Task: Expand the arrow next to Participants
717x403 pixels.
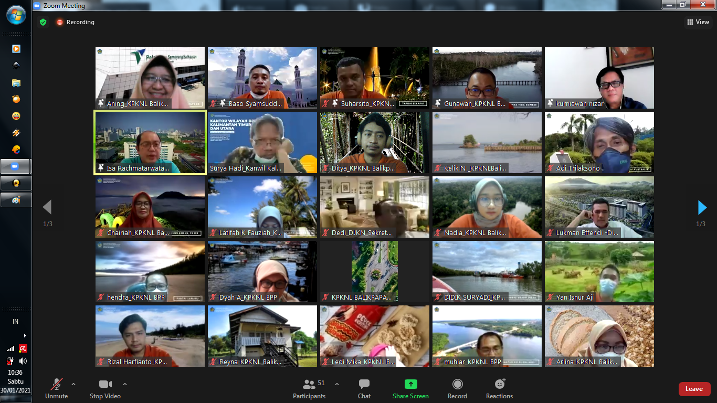Action: 337,384
